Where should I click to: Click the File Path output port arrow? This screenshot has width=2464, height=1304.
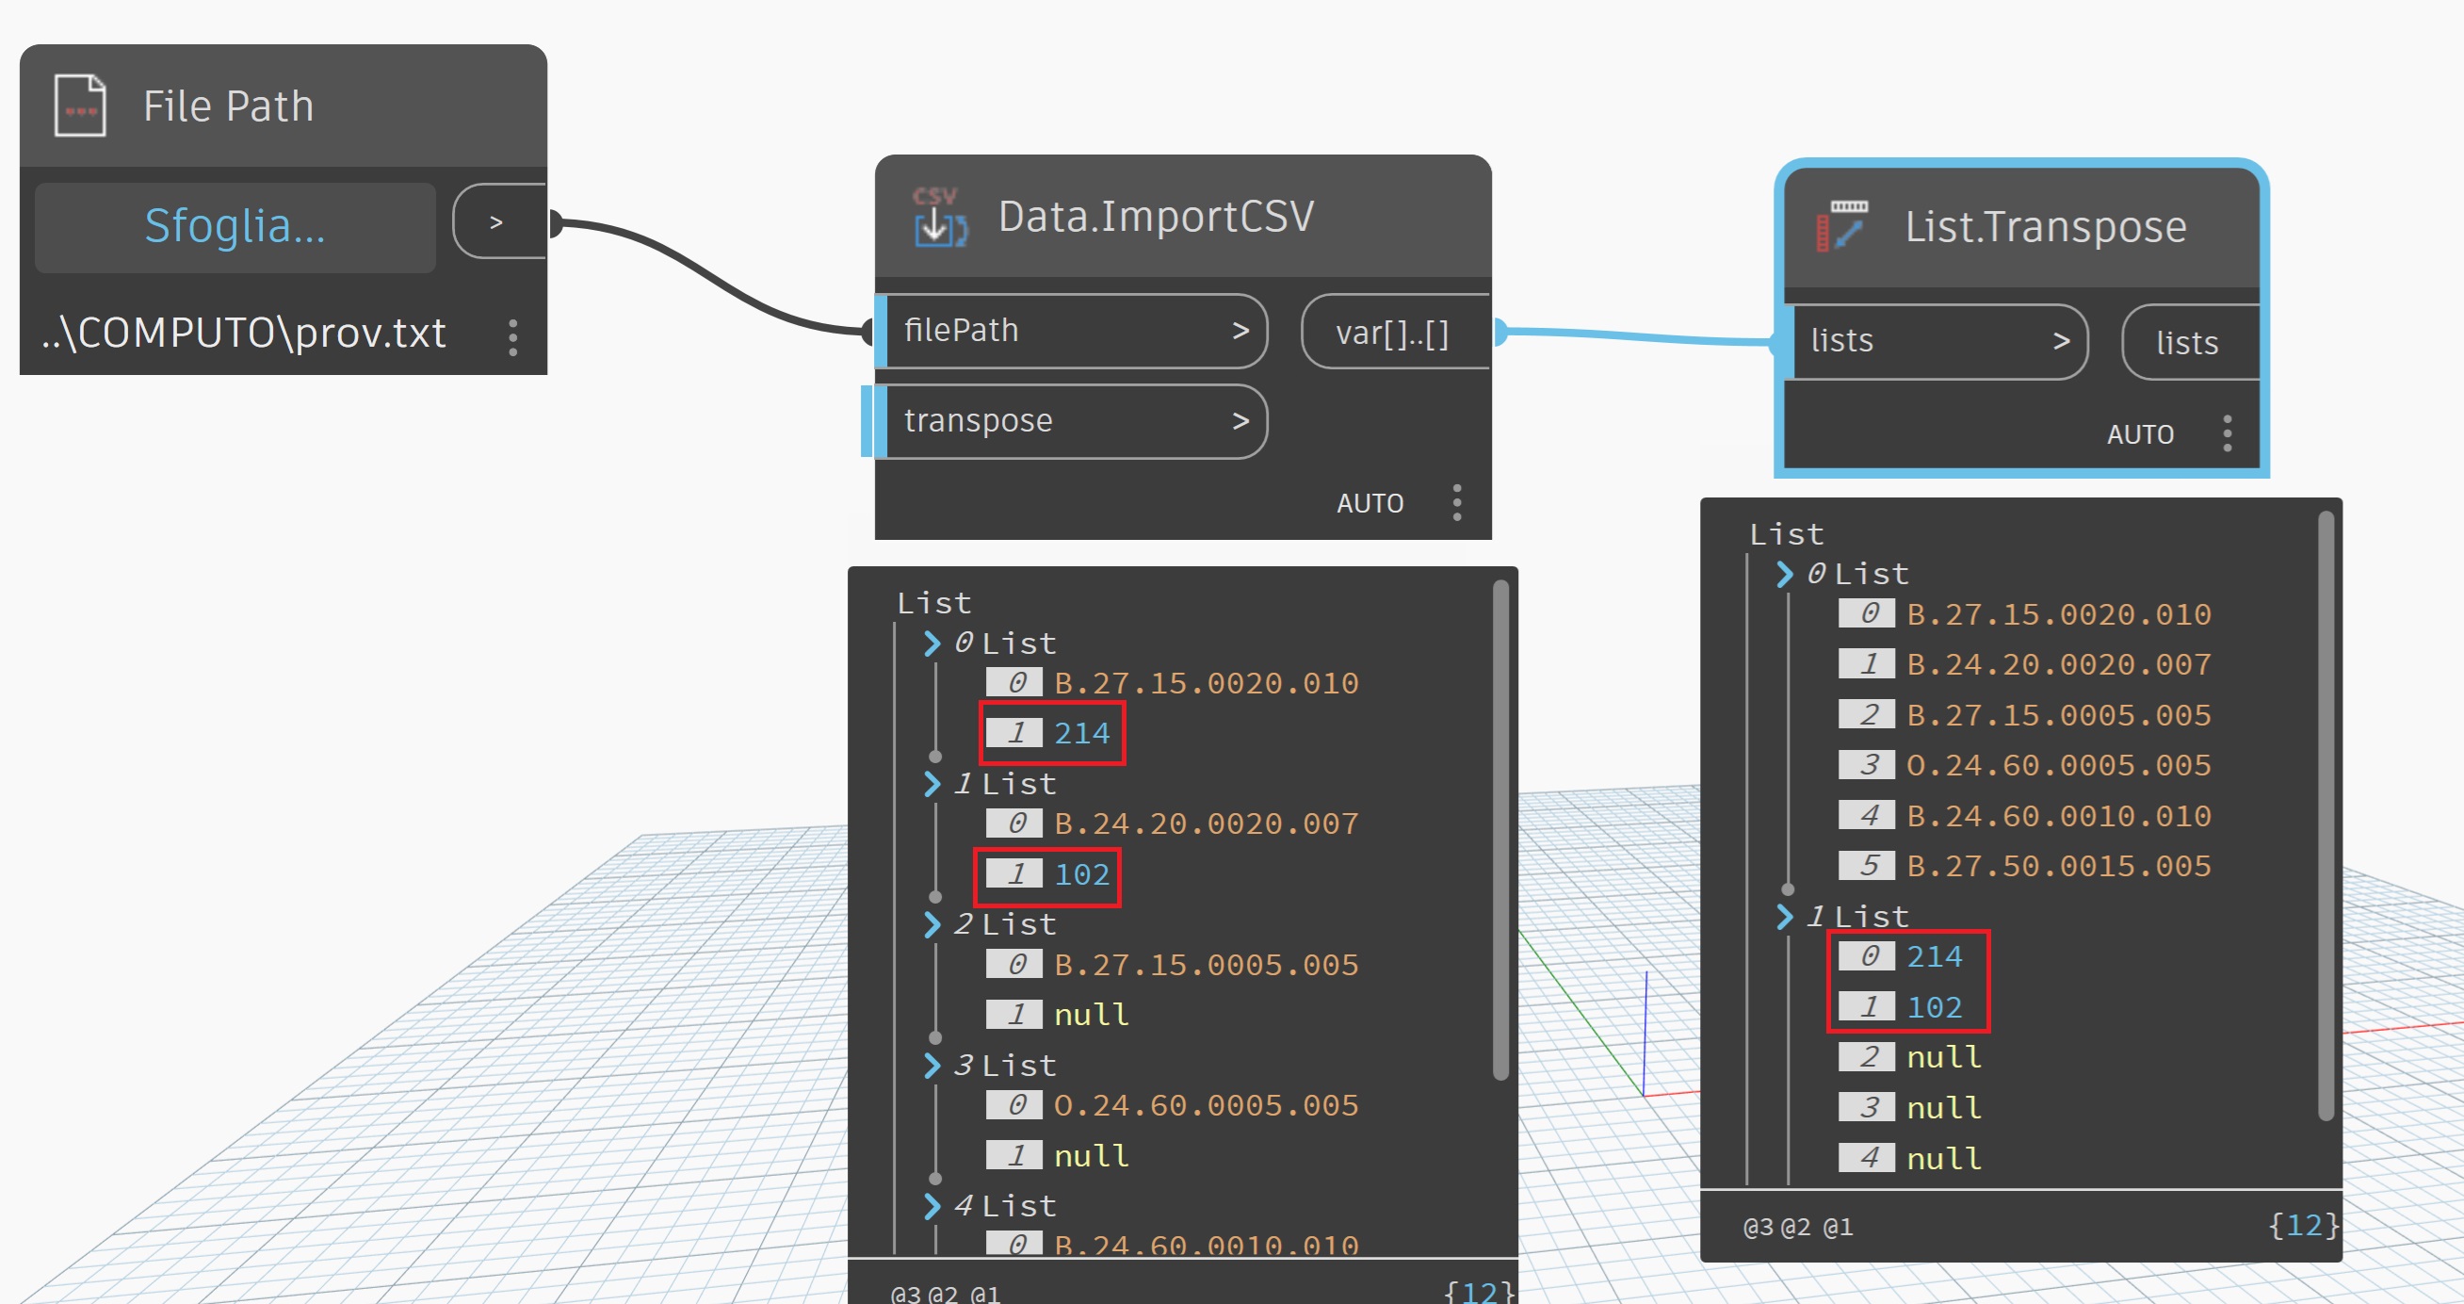[x=496, y=223]
